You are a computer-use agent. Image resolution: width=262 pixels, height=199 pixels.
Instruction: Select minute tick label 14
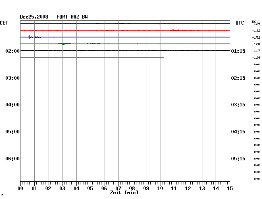coord(216,189)
